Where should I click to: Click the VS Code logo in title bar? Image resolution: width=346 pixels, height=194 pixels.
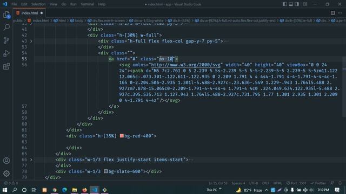tap(5, 4)
